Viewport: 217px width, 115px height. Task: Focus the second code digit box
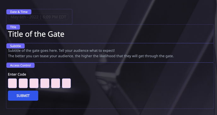point(23,83)
